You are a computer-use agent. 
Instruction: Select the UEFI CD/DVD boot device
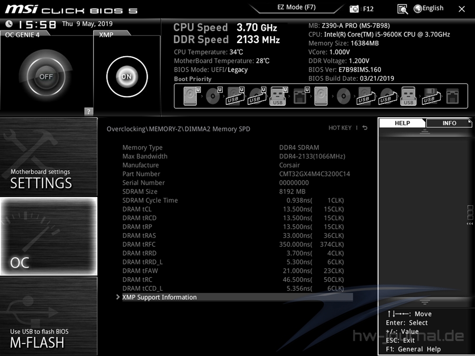coord(214,96)
